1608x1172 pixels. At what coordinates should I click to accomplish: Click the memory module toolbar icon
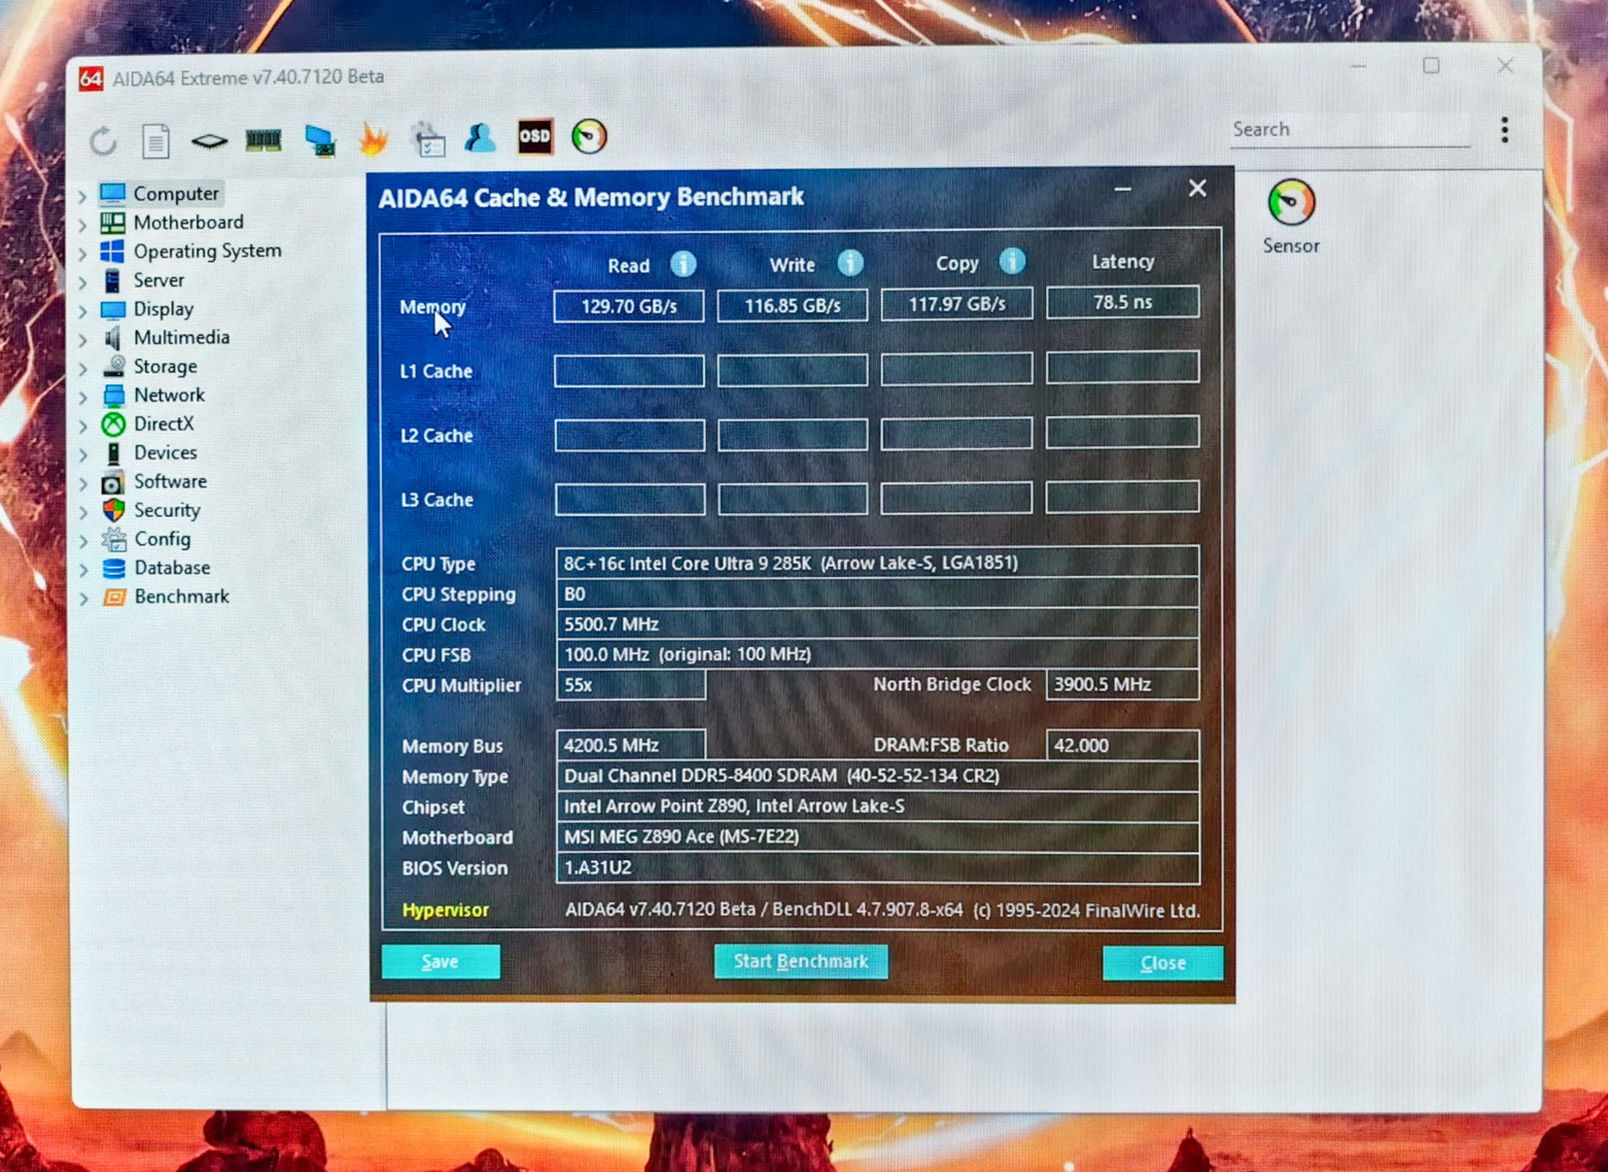click(x=263, y=140)
